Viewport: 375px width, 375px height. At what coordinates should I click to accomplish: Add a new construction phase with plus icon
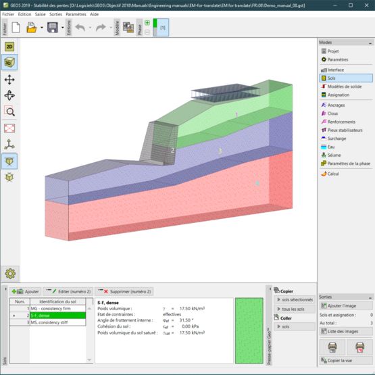(x=147, y=23)
